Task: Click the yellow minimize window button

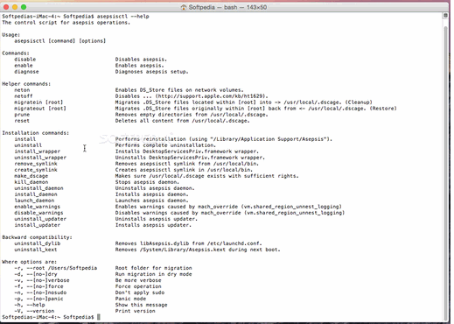Action: [15, 7]
